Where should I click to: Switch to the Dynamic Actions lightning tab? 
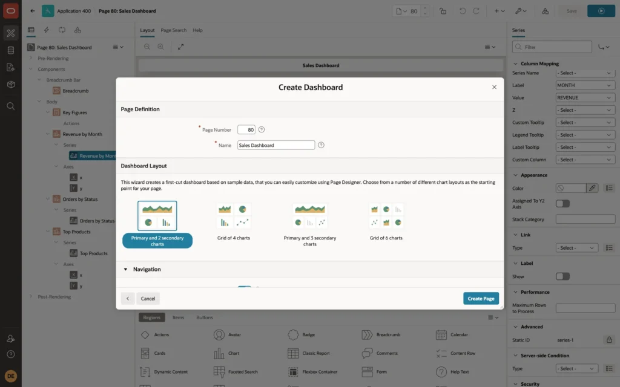[46, 30]
